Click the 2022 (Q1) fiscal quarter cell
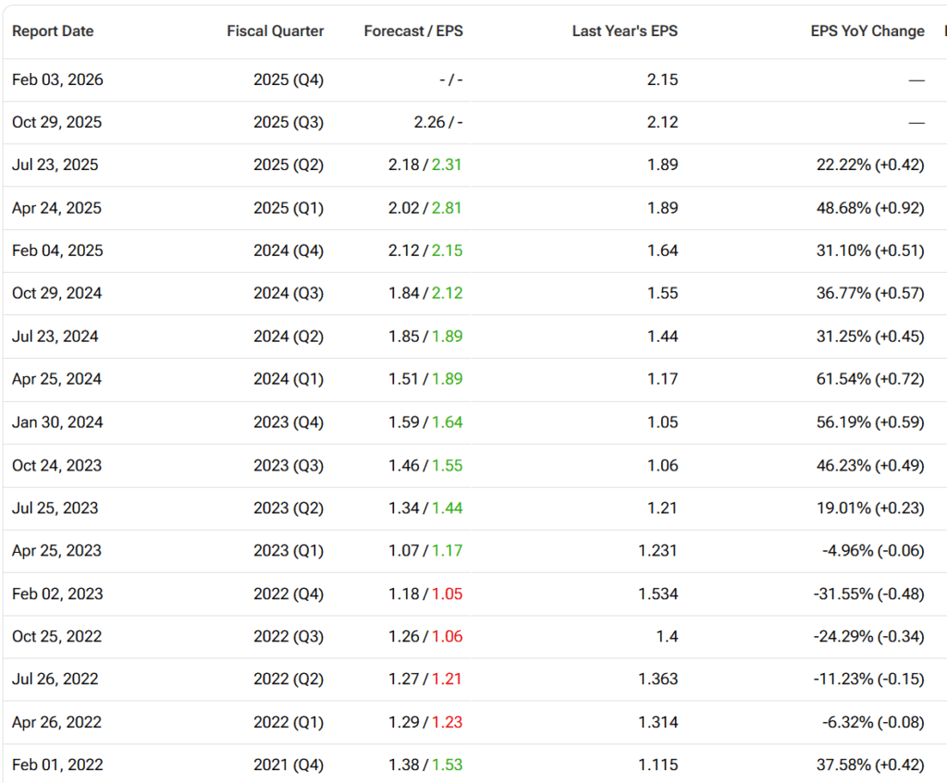 [x=289, y=722]
